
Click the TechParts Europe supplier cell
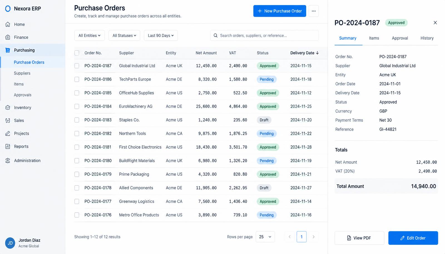(135, 79)
